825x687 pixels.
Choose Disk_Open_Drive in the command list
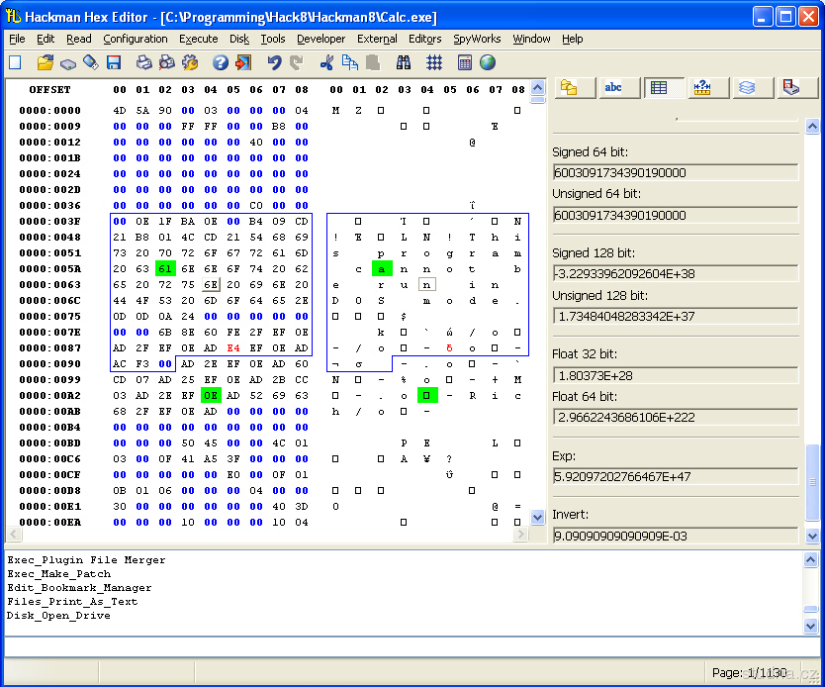coord(58,616)
